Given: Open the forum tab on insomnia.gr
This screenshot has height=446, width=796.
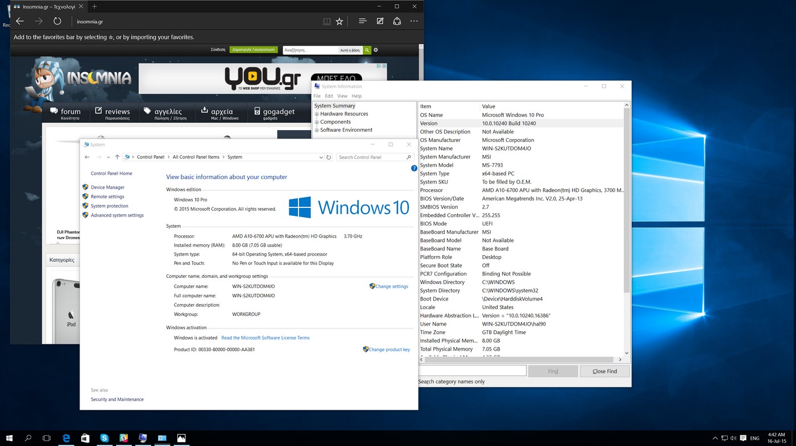Looking at the screenshot, I should point(65,112).
